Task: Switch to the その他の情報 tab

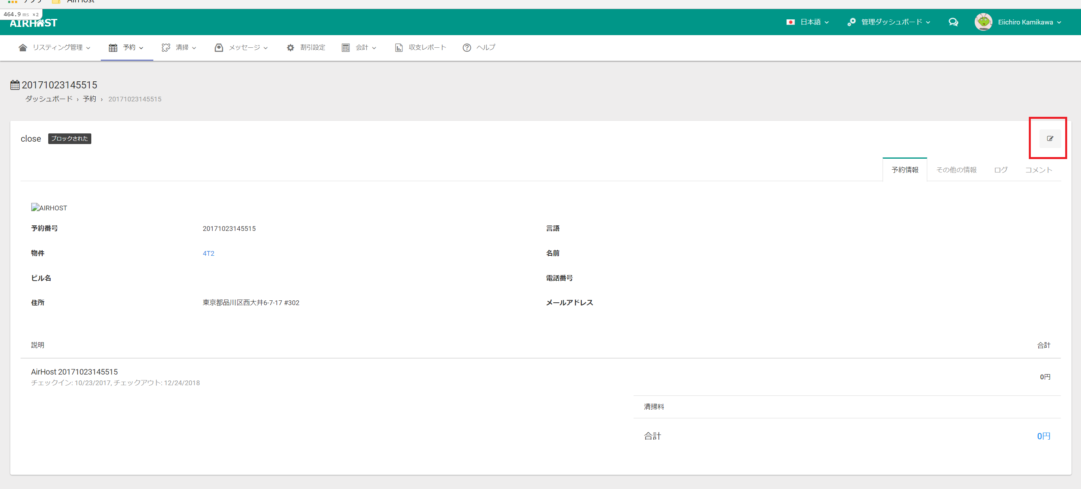Action: (x=956, y=170)
